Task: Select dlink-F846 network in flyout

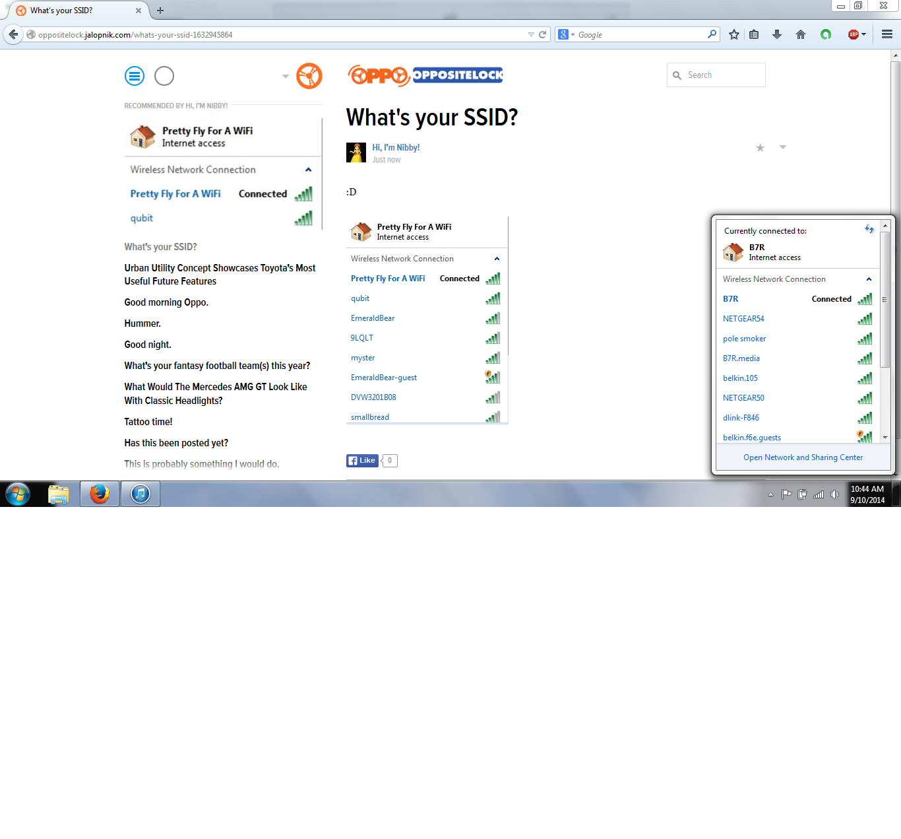Action: pyautogui.click(x=797, y=418)
